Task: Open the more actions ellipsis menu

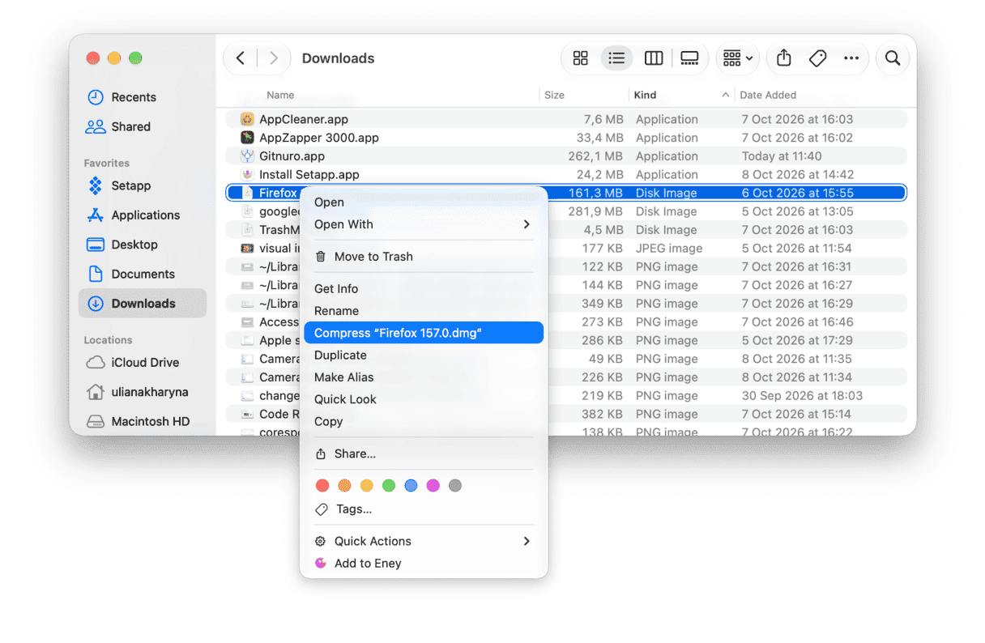Action: (x=851, y=58)
